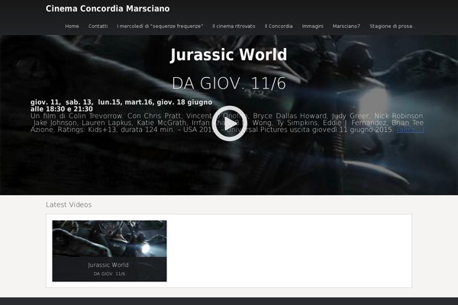Open Il cinema ritrovato page
Image resolution: width=458 pixels, height=305 pixels.
[x=234, y=26]
